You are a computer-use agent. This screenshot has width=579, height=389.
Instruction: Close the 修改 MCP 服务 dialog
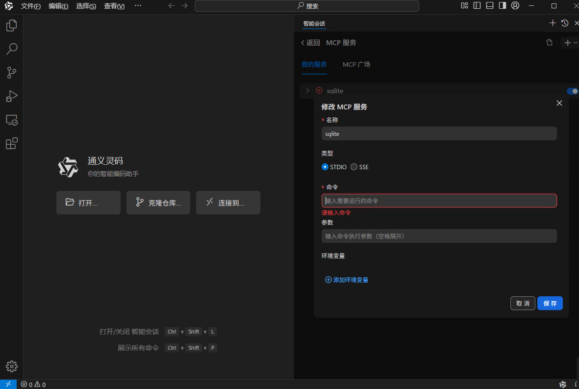point(559,103)
